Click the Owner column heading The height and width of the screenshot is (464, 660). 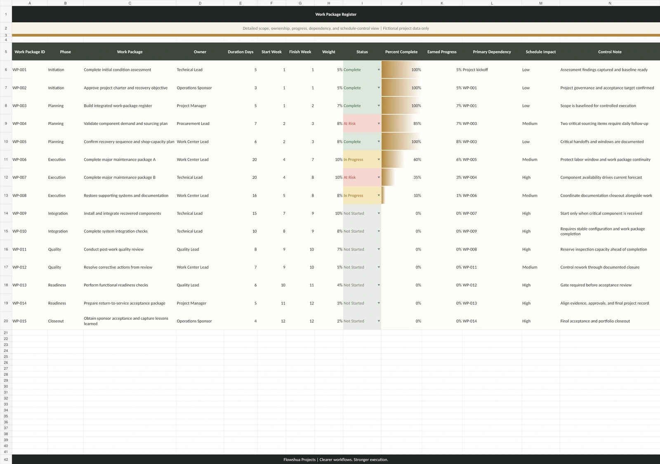(200, 52)
